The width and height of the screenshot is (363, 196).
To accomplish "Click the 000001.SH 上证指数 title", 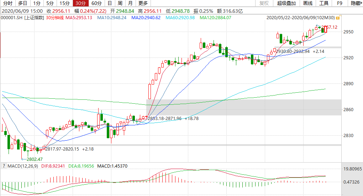I will click(x=22, y=17).
